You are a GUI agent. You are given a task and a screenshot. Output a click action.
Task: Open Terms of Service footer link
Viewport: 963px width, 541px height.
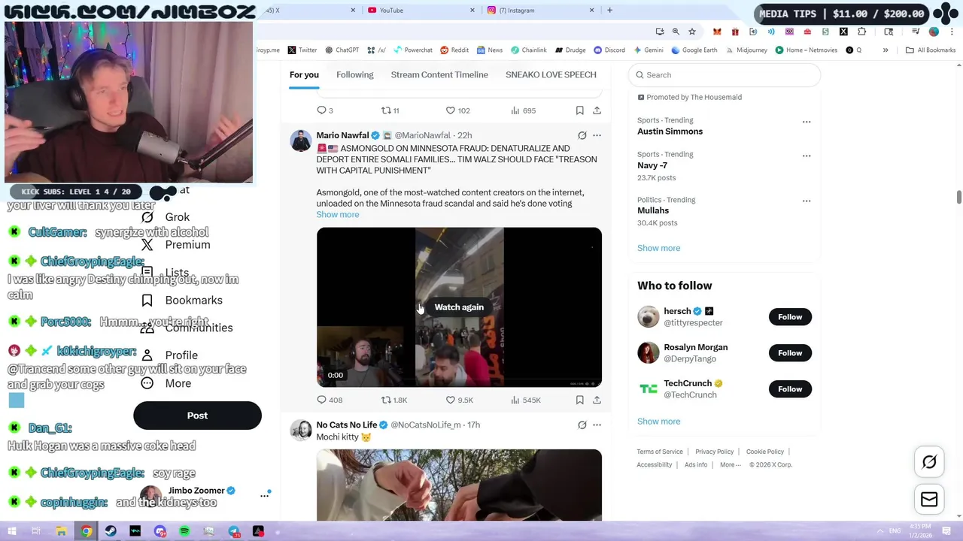[660, 452]
